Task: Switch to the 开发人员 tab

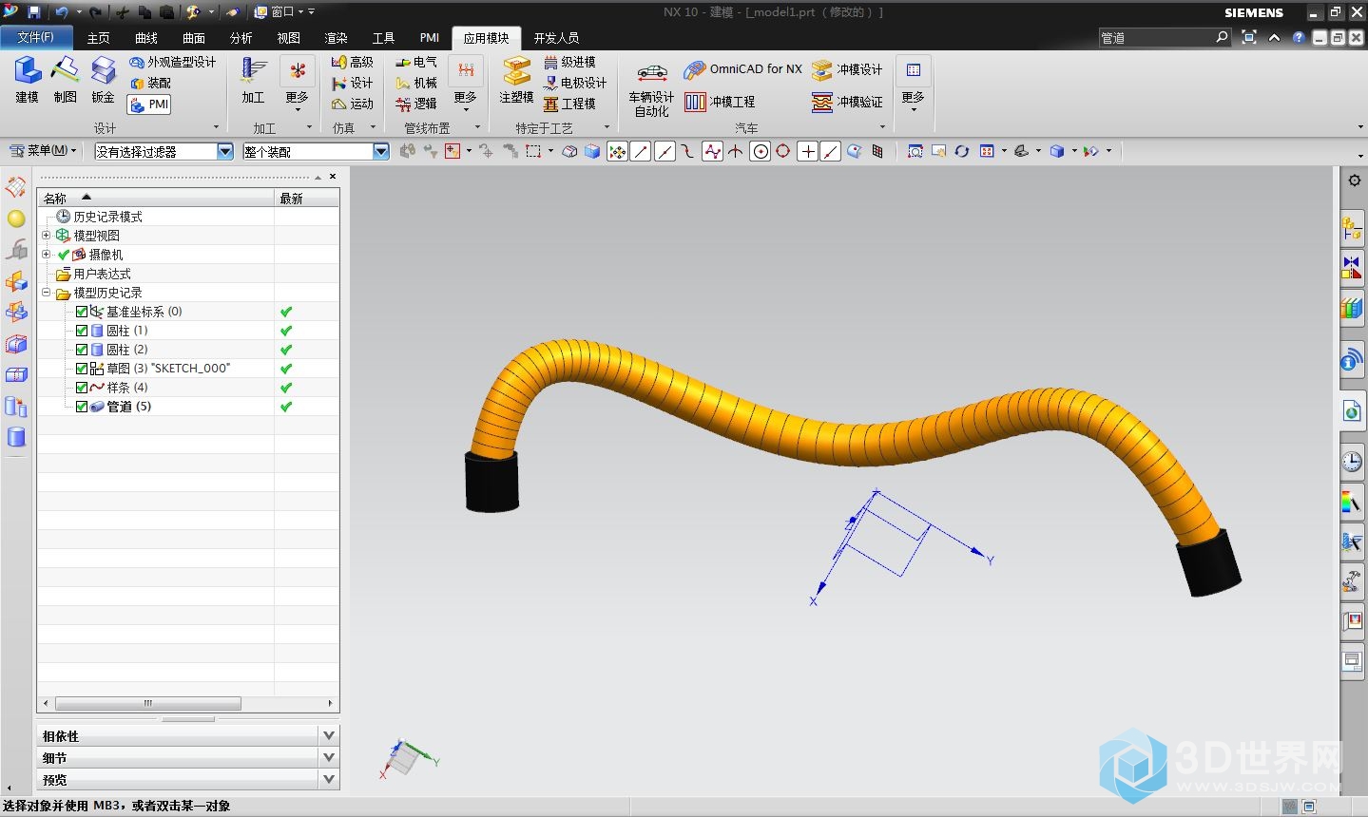Action: (x=556, y=38)
